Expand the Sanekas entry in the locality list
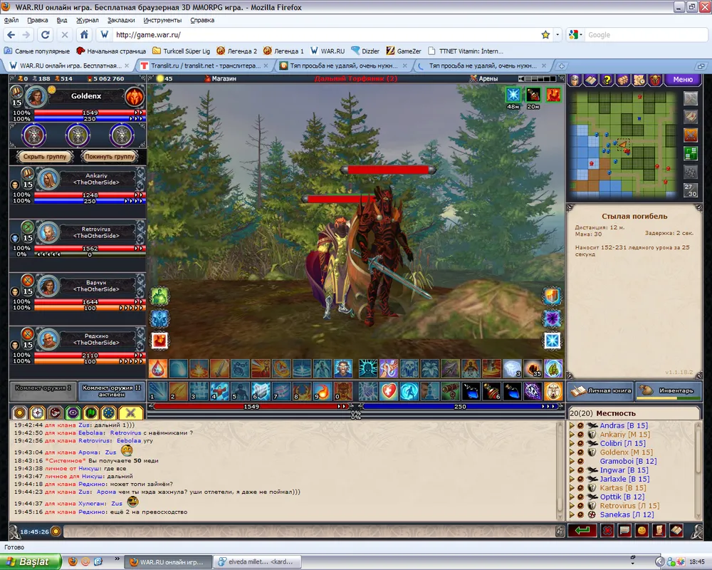 pyautogui.click(x=572, y=515)
